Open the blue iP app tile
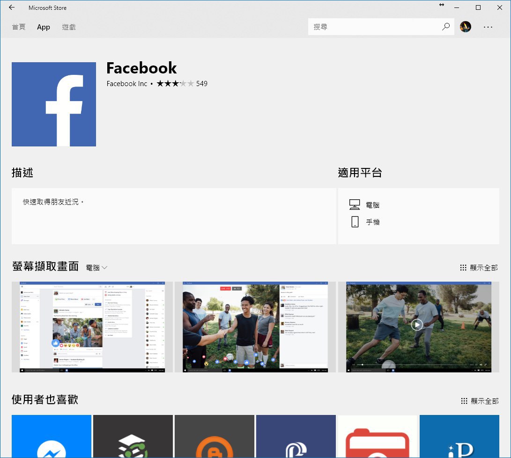511x458 pixels. tap(459, 436)
